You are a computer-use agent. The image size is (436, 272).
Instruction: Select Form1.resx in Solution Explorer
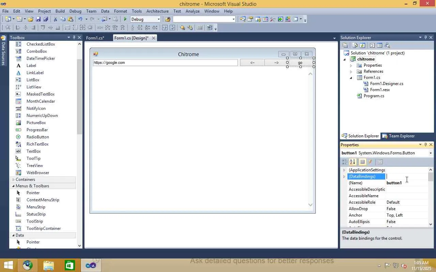pos(380,90)
